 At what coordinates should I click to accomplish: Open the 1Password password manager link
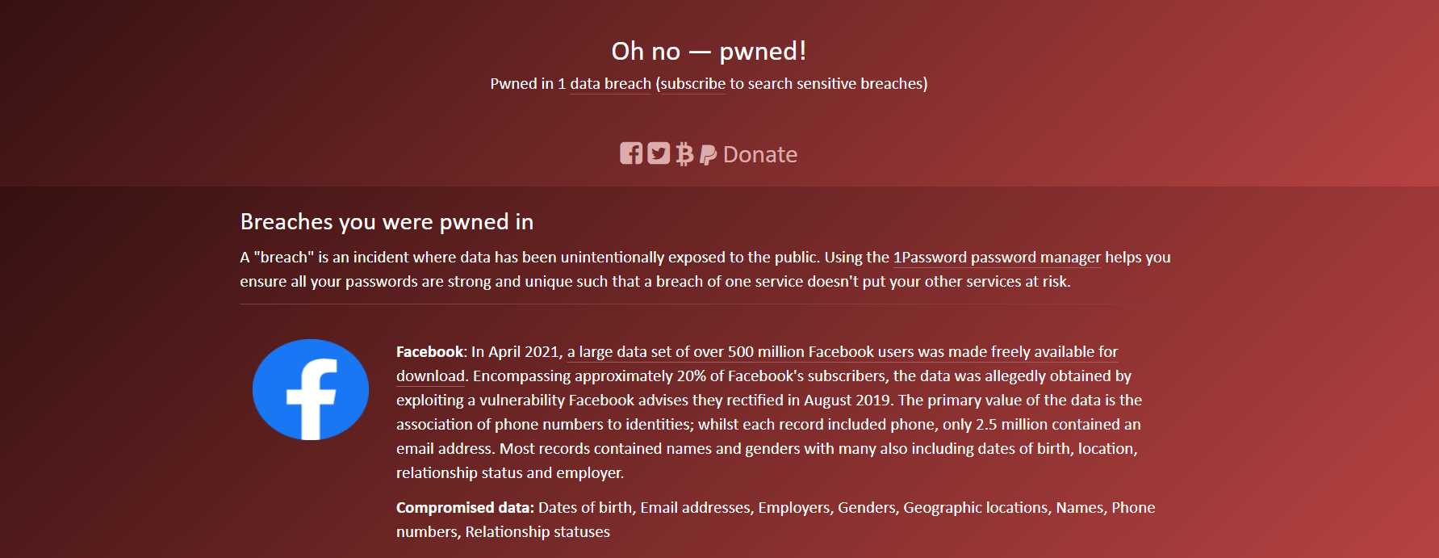point(997,258)
